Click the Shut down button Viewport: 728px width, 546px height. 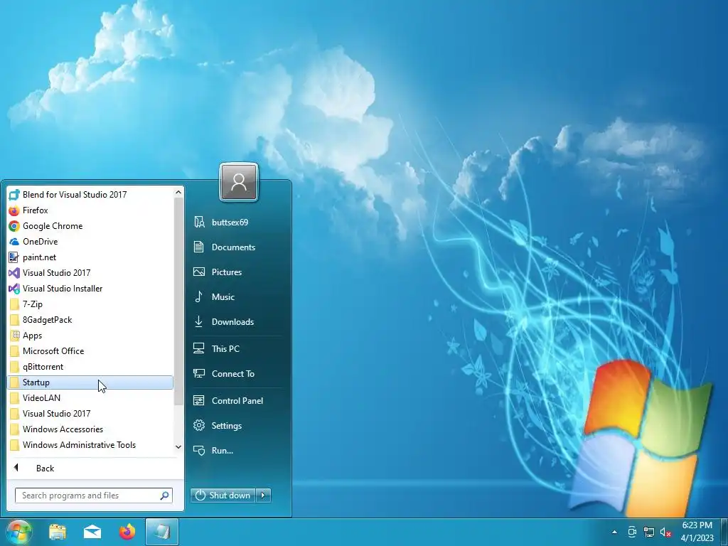223,496
